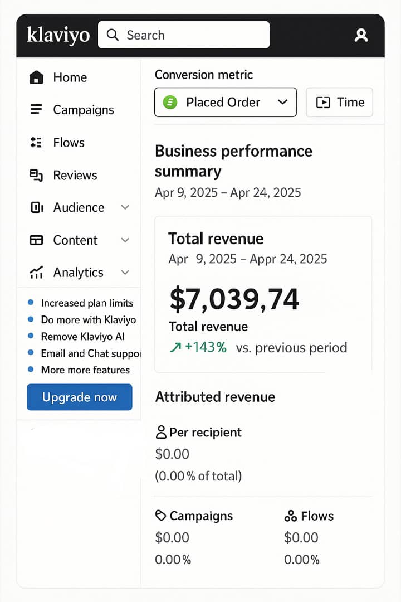Click the Klaviyo logo
The width and height of the screenshot is (401, 602).
[58, 35]
